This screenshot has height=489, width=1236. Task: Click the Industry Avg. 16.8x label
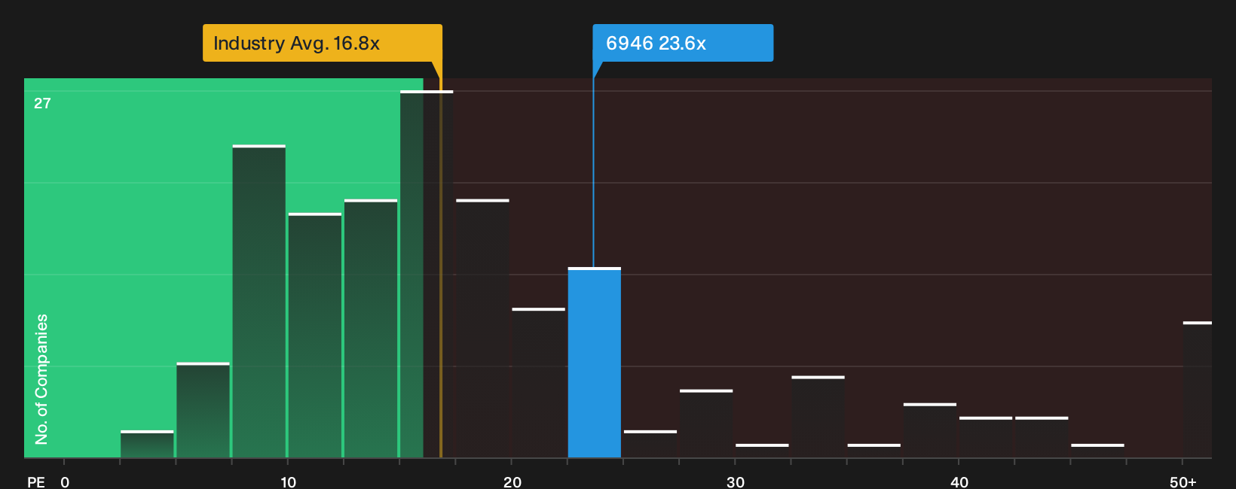[x=322, y=43]
